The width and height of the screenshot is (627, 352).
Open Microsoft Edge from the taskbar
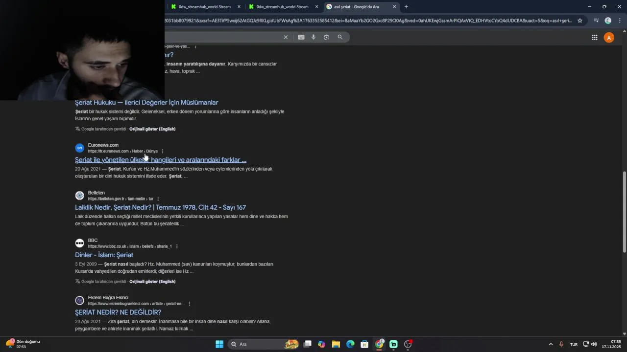[x=350, y=344]
